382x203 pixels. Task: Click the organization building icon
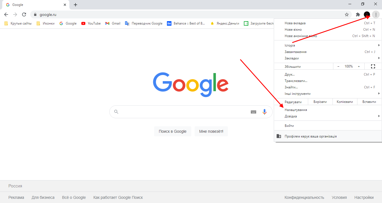[x=279, y=136]
